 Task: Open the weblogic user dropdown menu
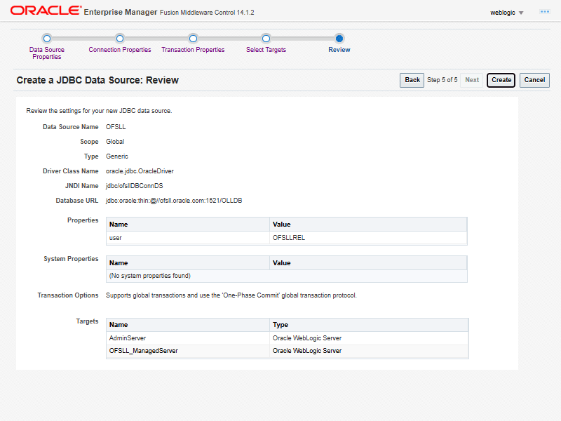(x=507, y=13)
